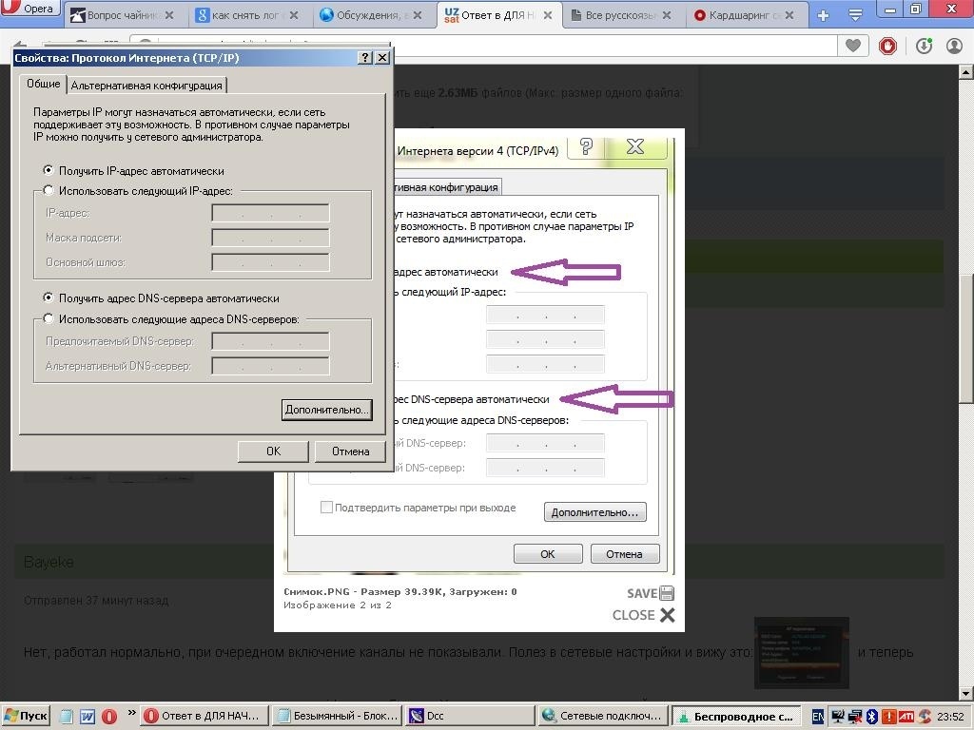This screenshot has width=974, height=730.
Task: Launch Opera from quick launch bar
Action: point(109,717)
